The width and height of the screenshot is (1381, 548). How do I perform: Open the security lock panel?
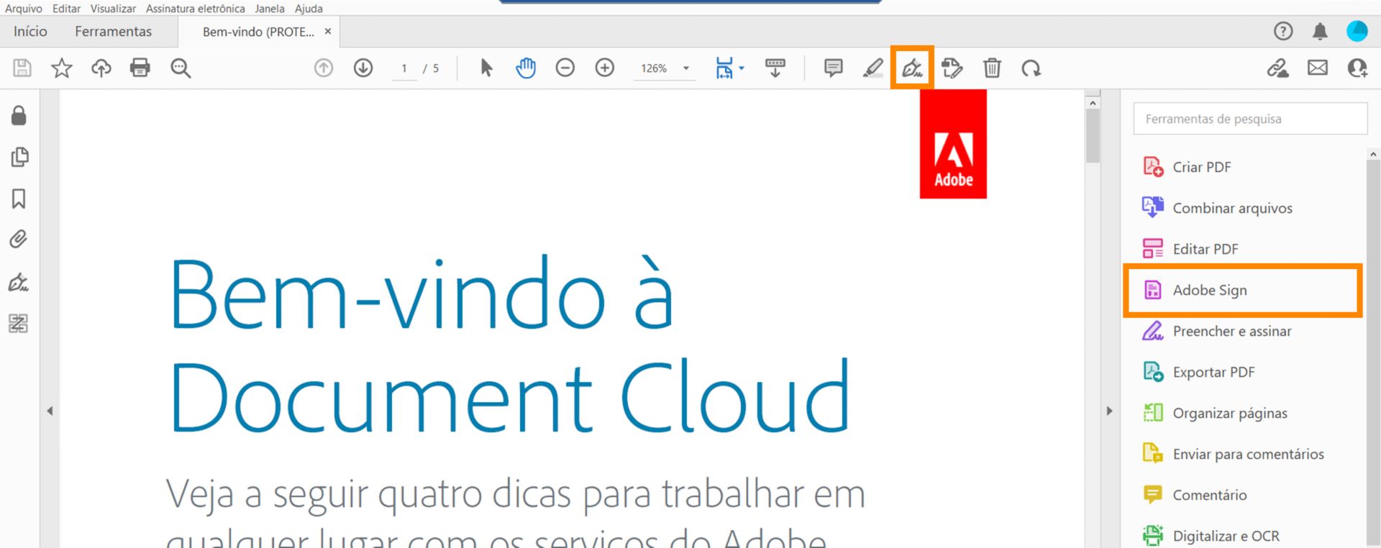(19, 116)
